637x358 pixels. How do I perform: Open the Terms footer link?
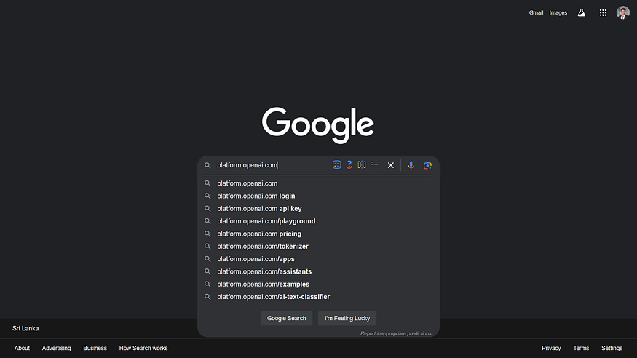tap(581, 348)
